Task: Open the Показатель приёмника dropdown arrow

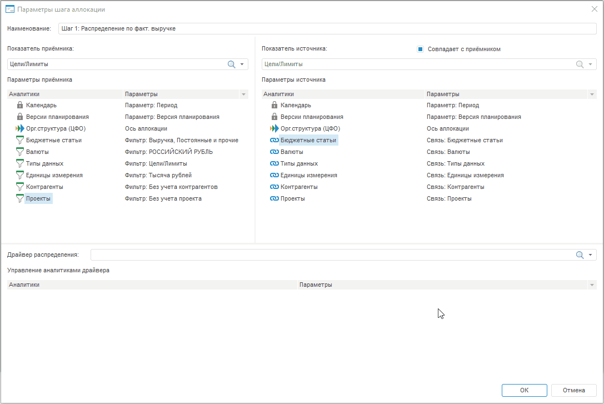Action: point(242,64)
